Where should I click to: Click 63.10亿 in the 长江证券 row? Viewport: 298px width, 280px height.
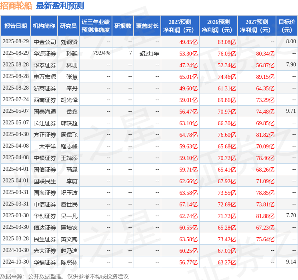point(188,123)
